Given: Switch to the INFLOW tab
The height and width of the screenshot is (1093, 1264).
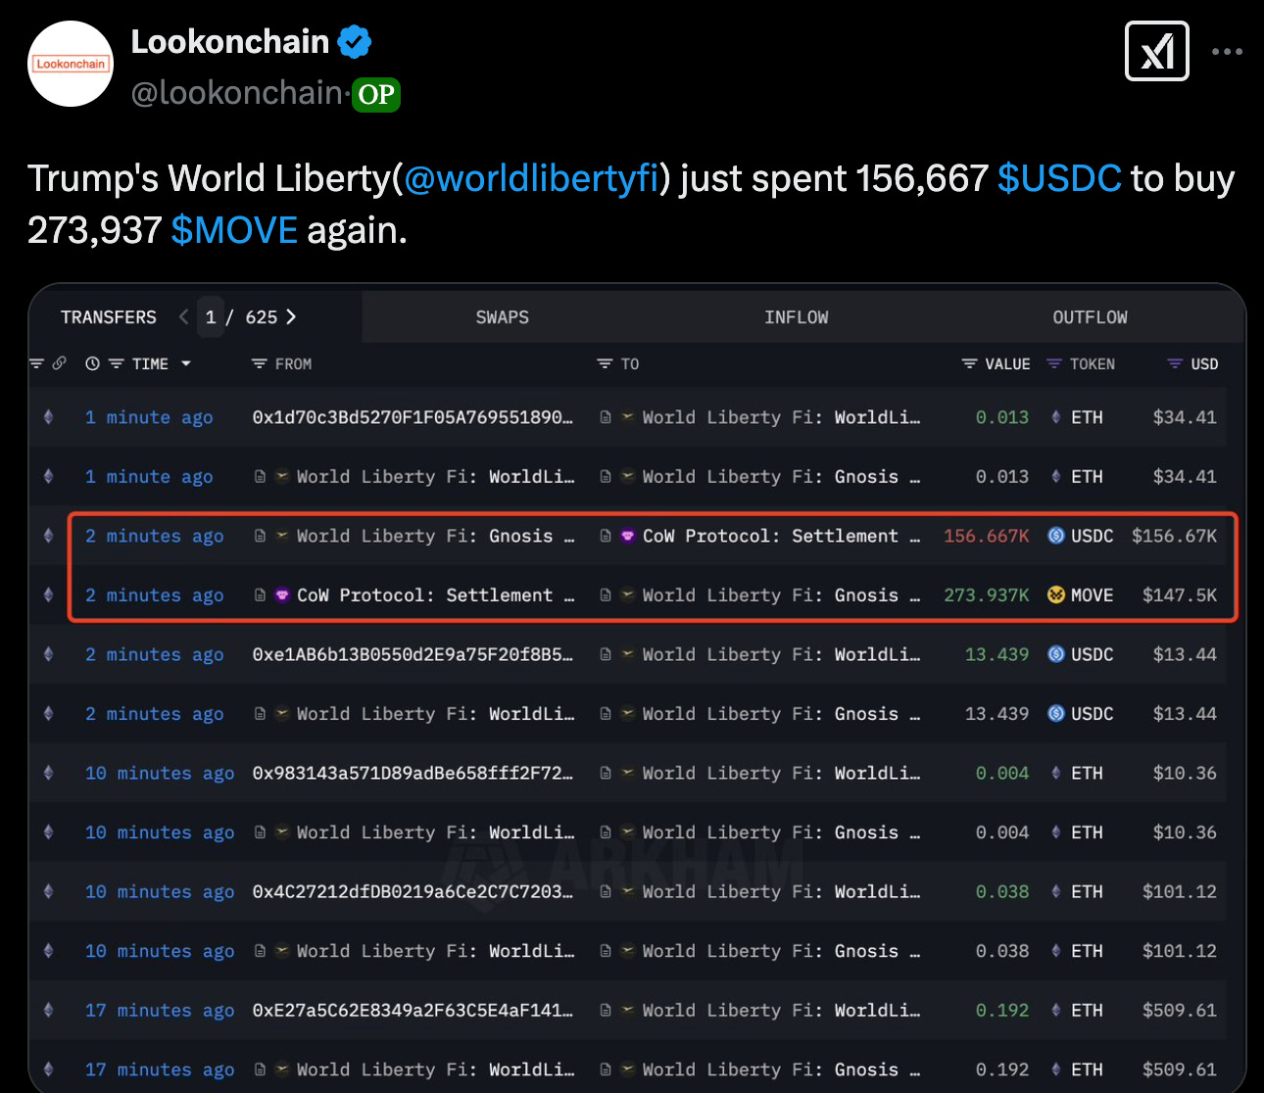Looking at the screenshot, I should (797, 317).
